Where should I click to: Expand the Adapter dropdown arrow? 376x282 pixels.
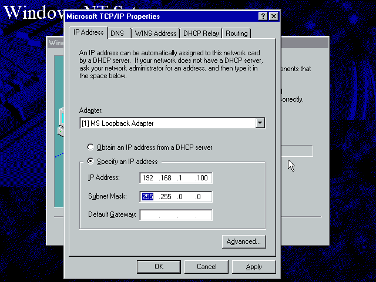[x=260, y=123]
